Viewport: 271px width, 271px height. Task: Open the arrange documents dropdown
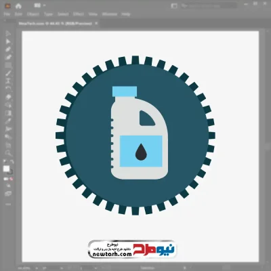pyautogui.click(x=40, y=5)
